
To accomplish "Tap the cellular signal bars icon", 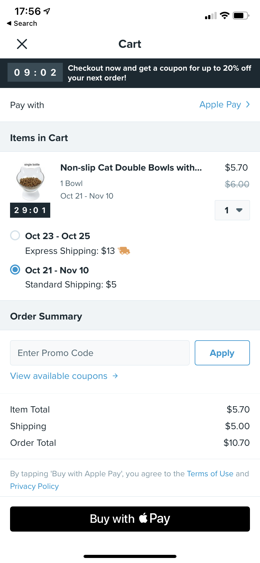I will coord(211,16).
